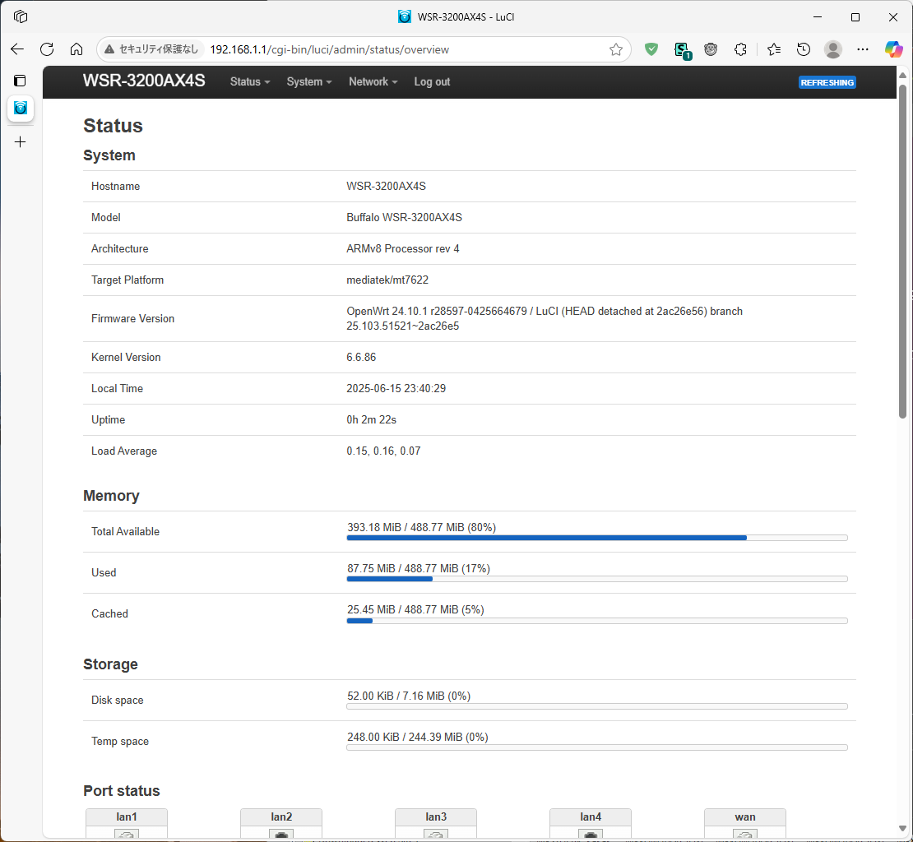Click the lan3 port box
Screen dimensions: 913x842
436,823
